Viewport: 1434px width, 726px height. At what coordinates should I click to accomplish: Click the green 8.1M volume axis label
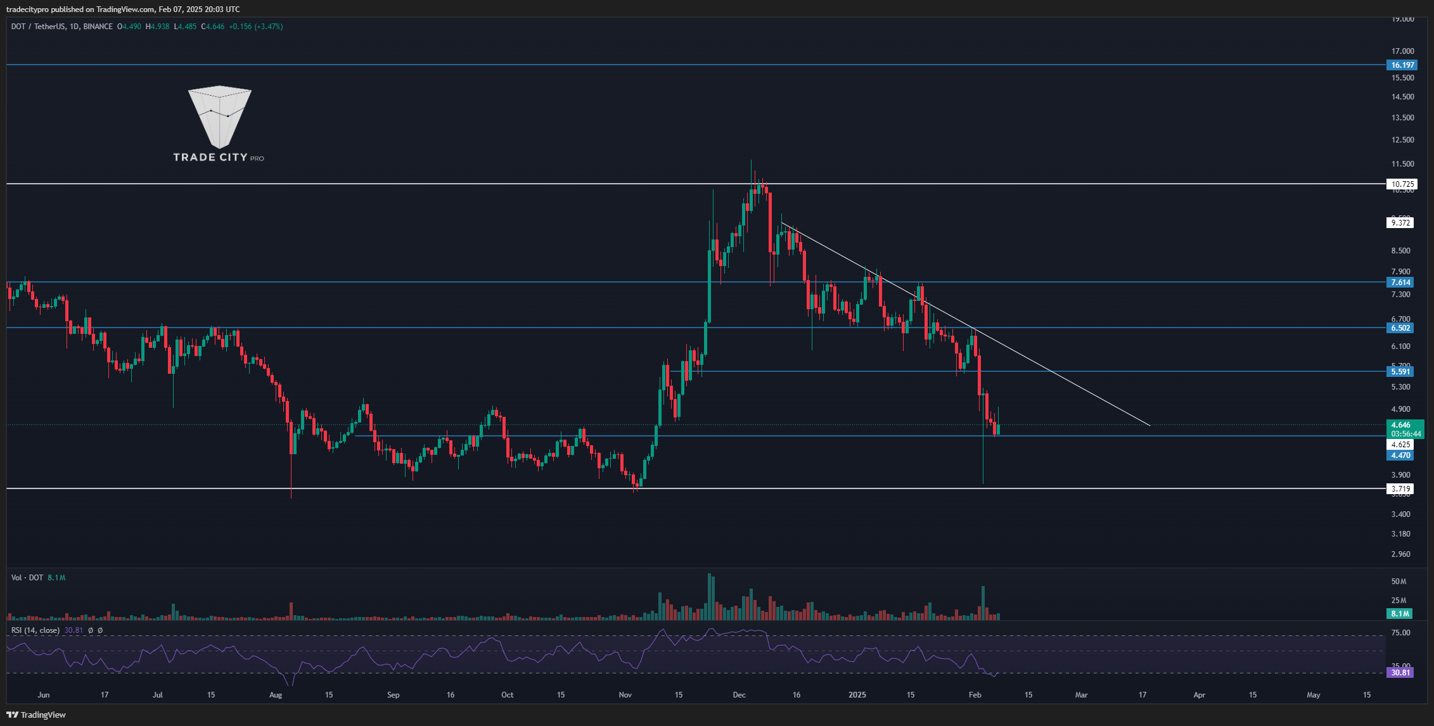(1400, 614)
